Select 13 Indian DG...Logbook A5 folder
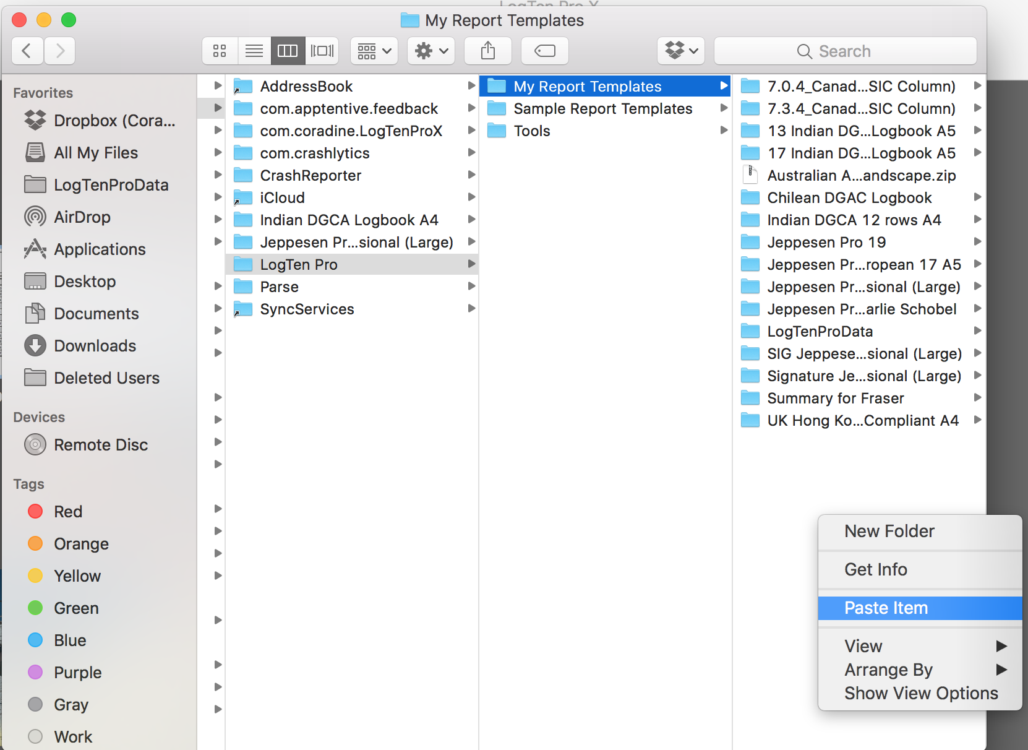The height and width of the screenshot is (750, 1028). click(859, 131)
